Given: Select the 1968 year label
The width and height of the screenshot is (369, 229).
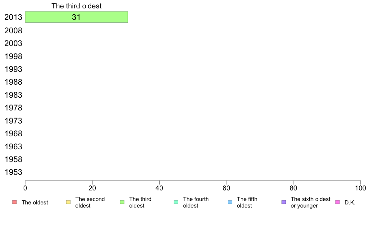Looking at the screenshot, I should coord(13,134).
